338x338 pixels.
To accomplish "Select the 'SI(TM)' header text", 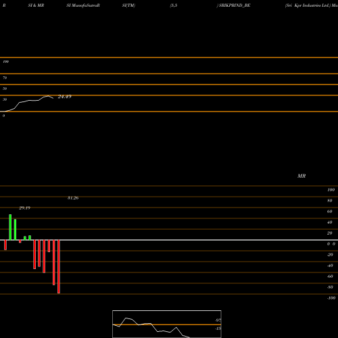I will [128, 5].
